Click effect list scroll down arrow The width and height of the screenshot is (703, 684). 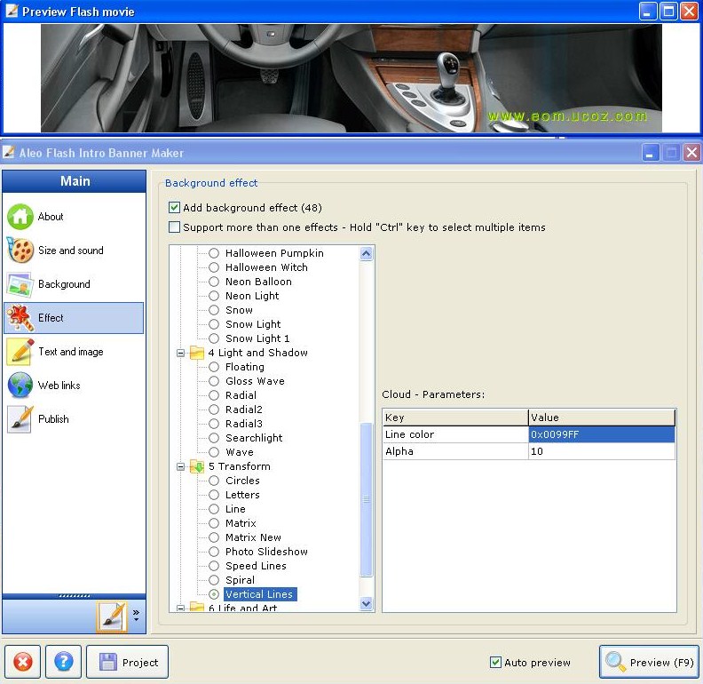click(367, 604)
